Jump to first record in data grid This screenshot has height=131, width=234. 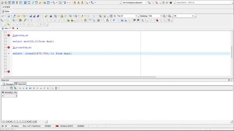(20, 88)
